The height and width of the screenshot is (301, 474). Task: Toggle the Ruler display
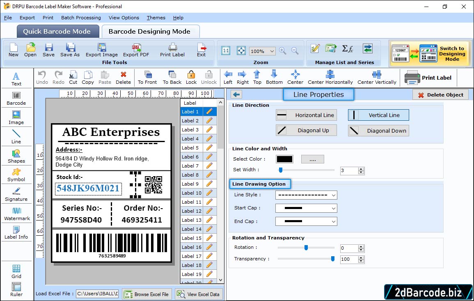(x=16, y=290)
